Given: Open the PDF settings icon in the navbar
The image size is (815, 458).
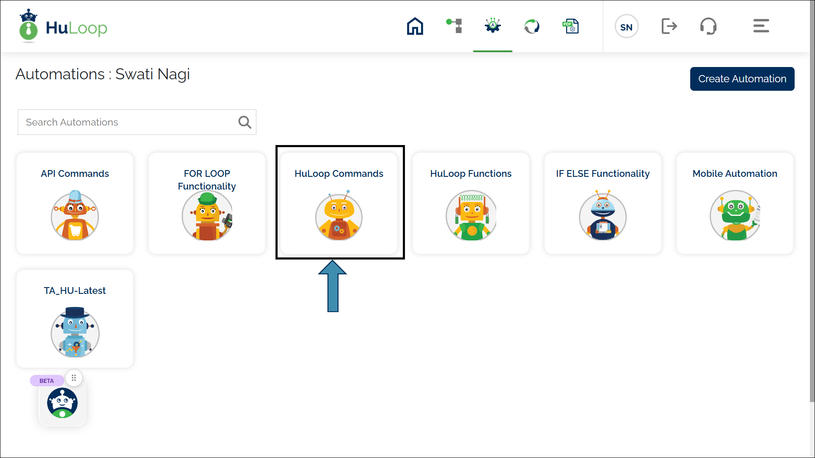Looking at the screenshot, I should coord(570,26).
